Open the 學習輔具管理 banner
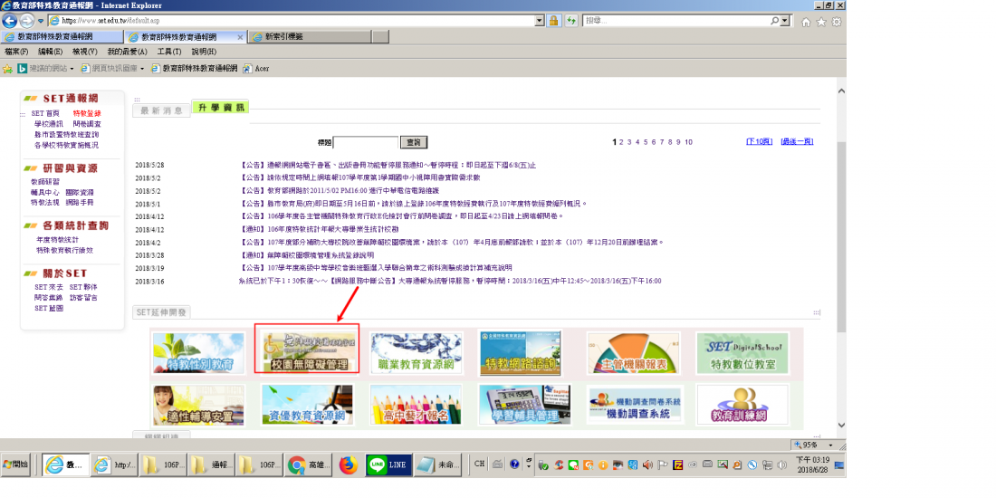 coord(525,406)
